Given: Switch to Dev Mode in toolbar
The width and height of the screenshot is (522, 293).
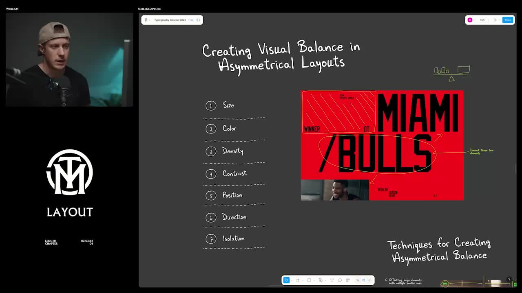Looking at the screenshot, I should click(370, 280).
